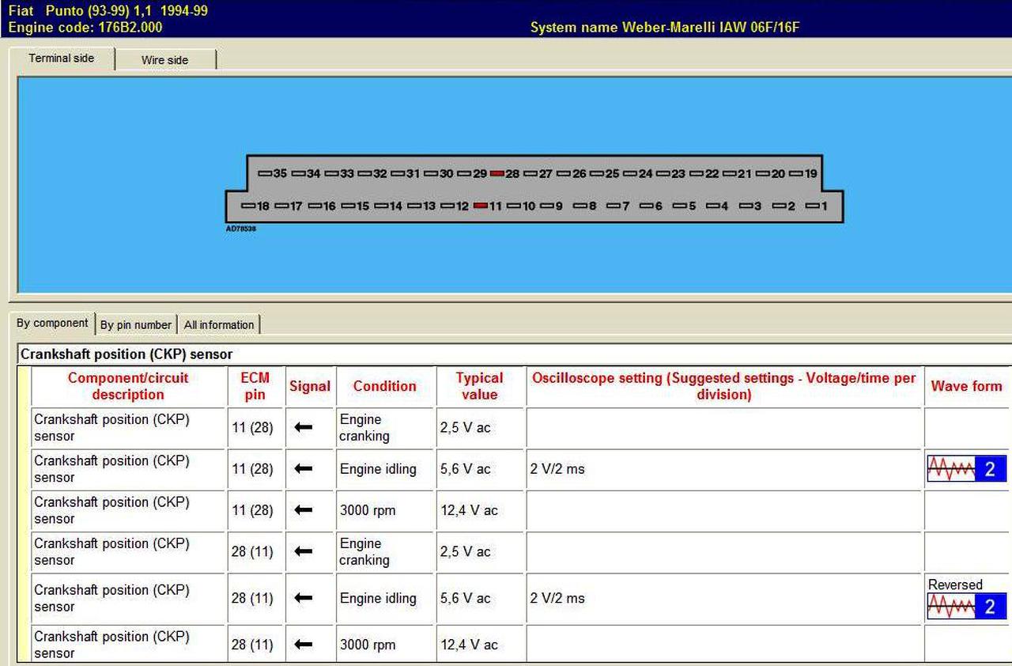Click the Signal column header
The height and width of the screenshot is (666, 1012).
pyautogui.click(x=310, y=386)
